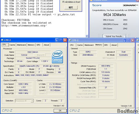Image resolution: width=139 pixels, height=114 pixels.
Task: Select Memory tab in right CPU-Z window
Action: click(99, 45)
